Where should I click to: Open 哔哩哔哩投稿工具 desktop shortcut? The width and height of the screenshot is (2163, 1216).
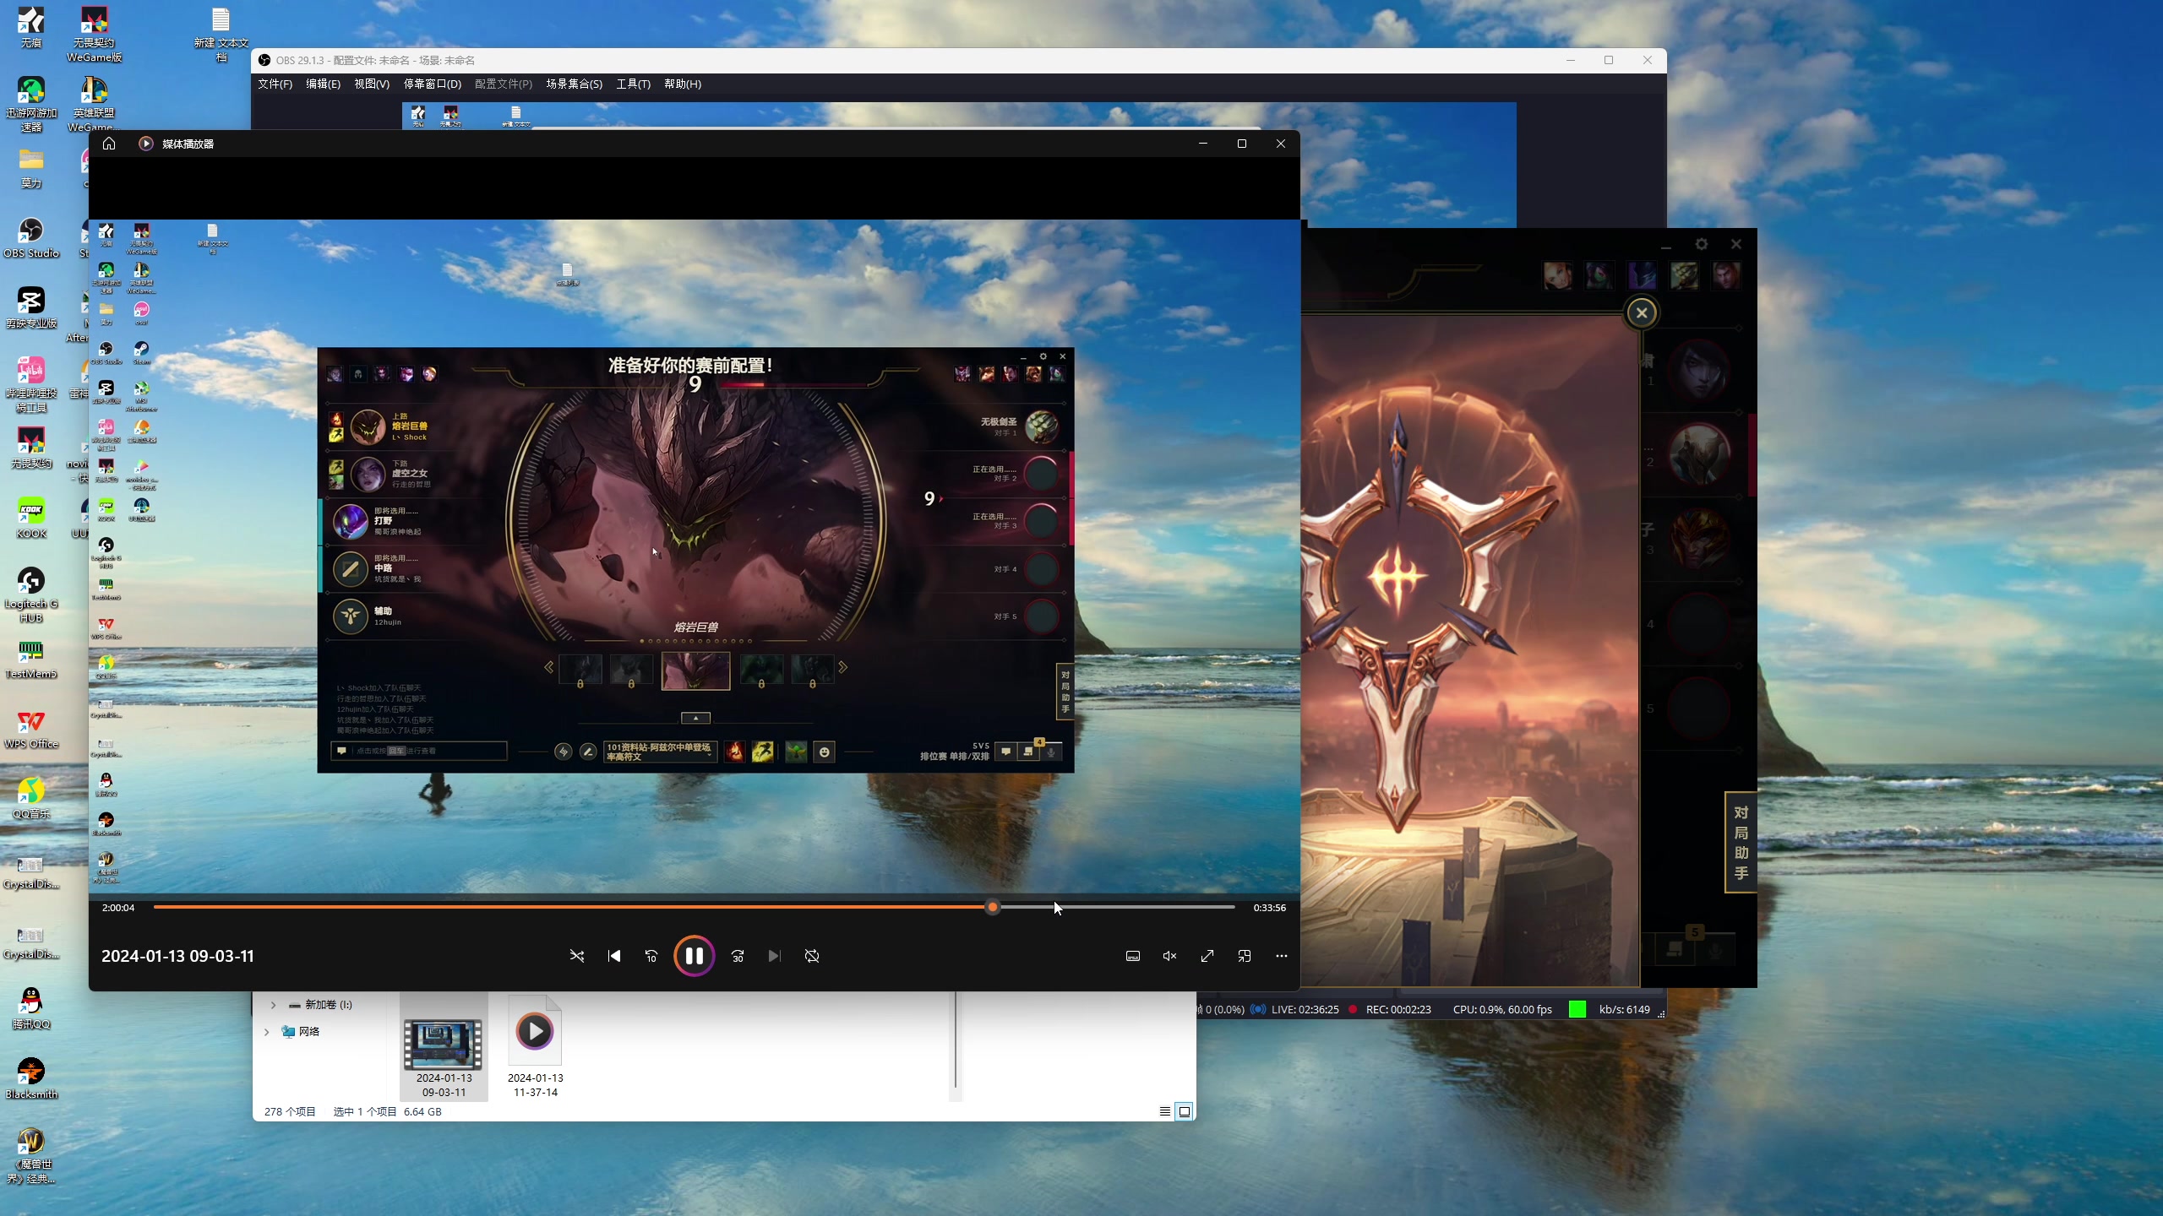pos(31,384)
